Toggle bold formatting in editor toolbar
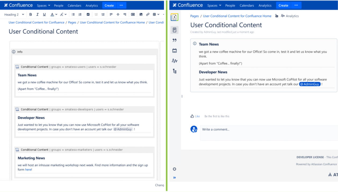The width and height of the screenshot is (338, 192). coord(30,14)
